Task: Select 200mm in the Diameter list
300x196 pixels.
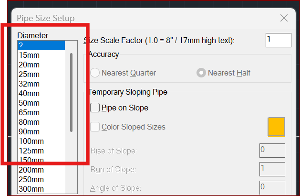Action: point(31,170)
